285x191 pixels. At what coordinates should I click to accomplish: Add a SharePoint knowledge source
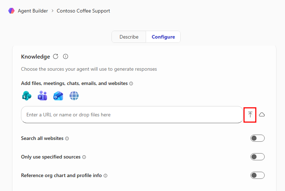point(26,96)
